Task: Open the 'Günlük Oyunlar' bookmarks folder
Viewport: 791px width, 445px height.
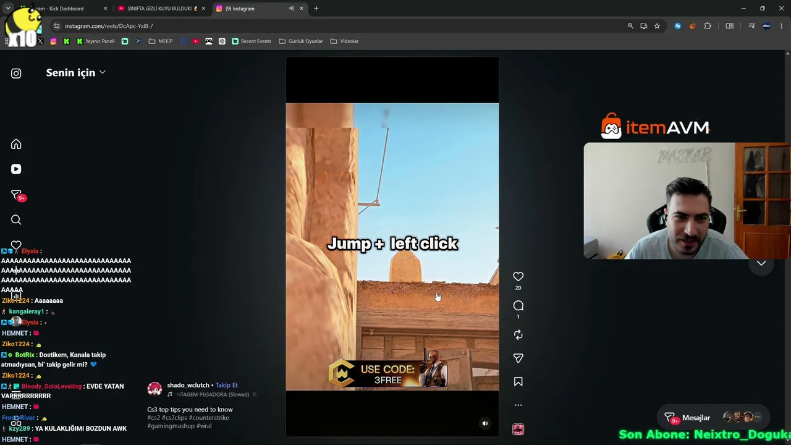Action: [x=301, y=41]
